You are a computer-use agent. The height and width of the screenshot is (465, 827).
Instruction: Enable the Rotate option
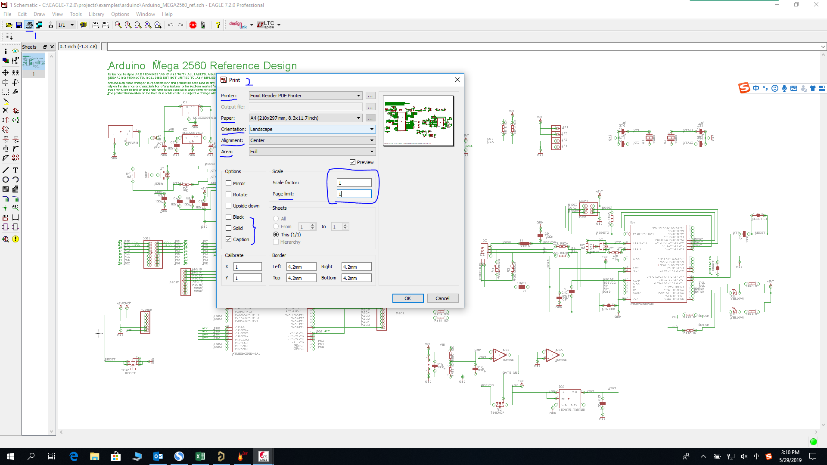pyautogui.click(x=236, y=195)
